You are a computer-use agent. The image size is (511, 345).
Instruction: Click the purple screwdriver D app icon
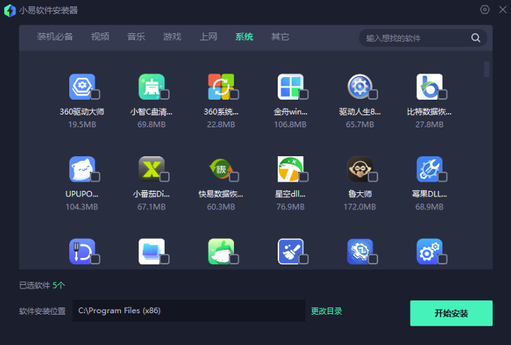(82, 252)
